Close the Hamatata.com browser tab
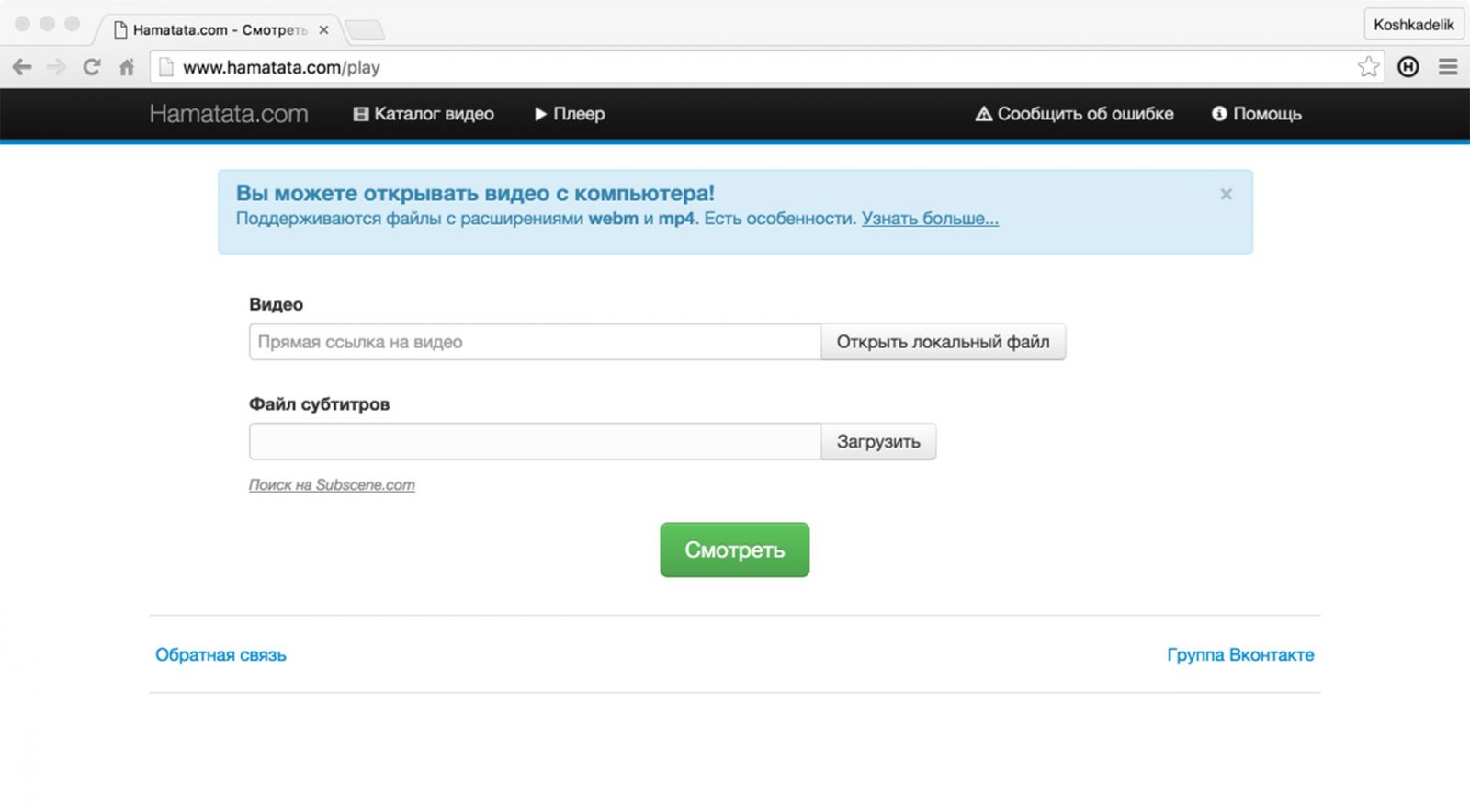The width and height of the screenshot is (1470, 805). point(323,29)
